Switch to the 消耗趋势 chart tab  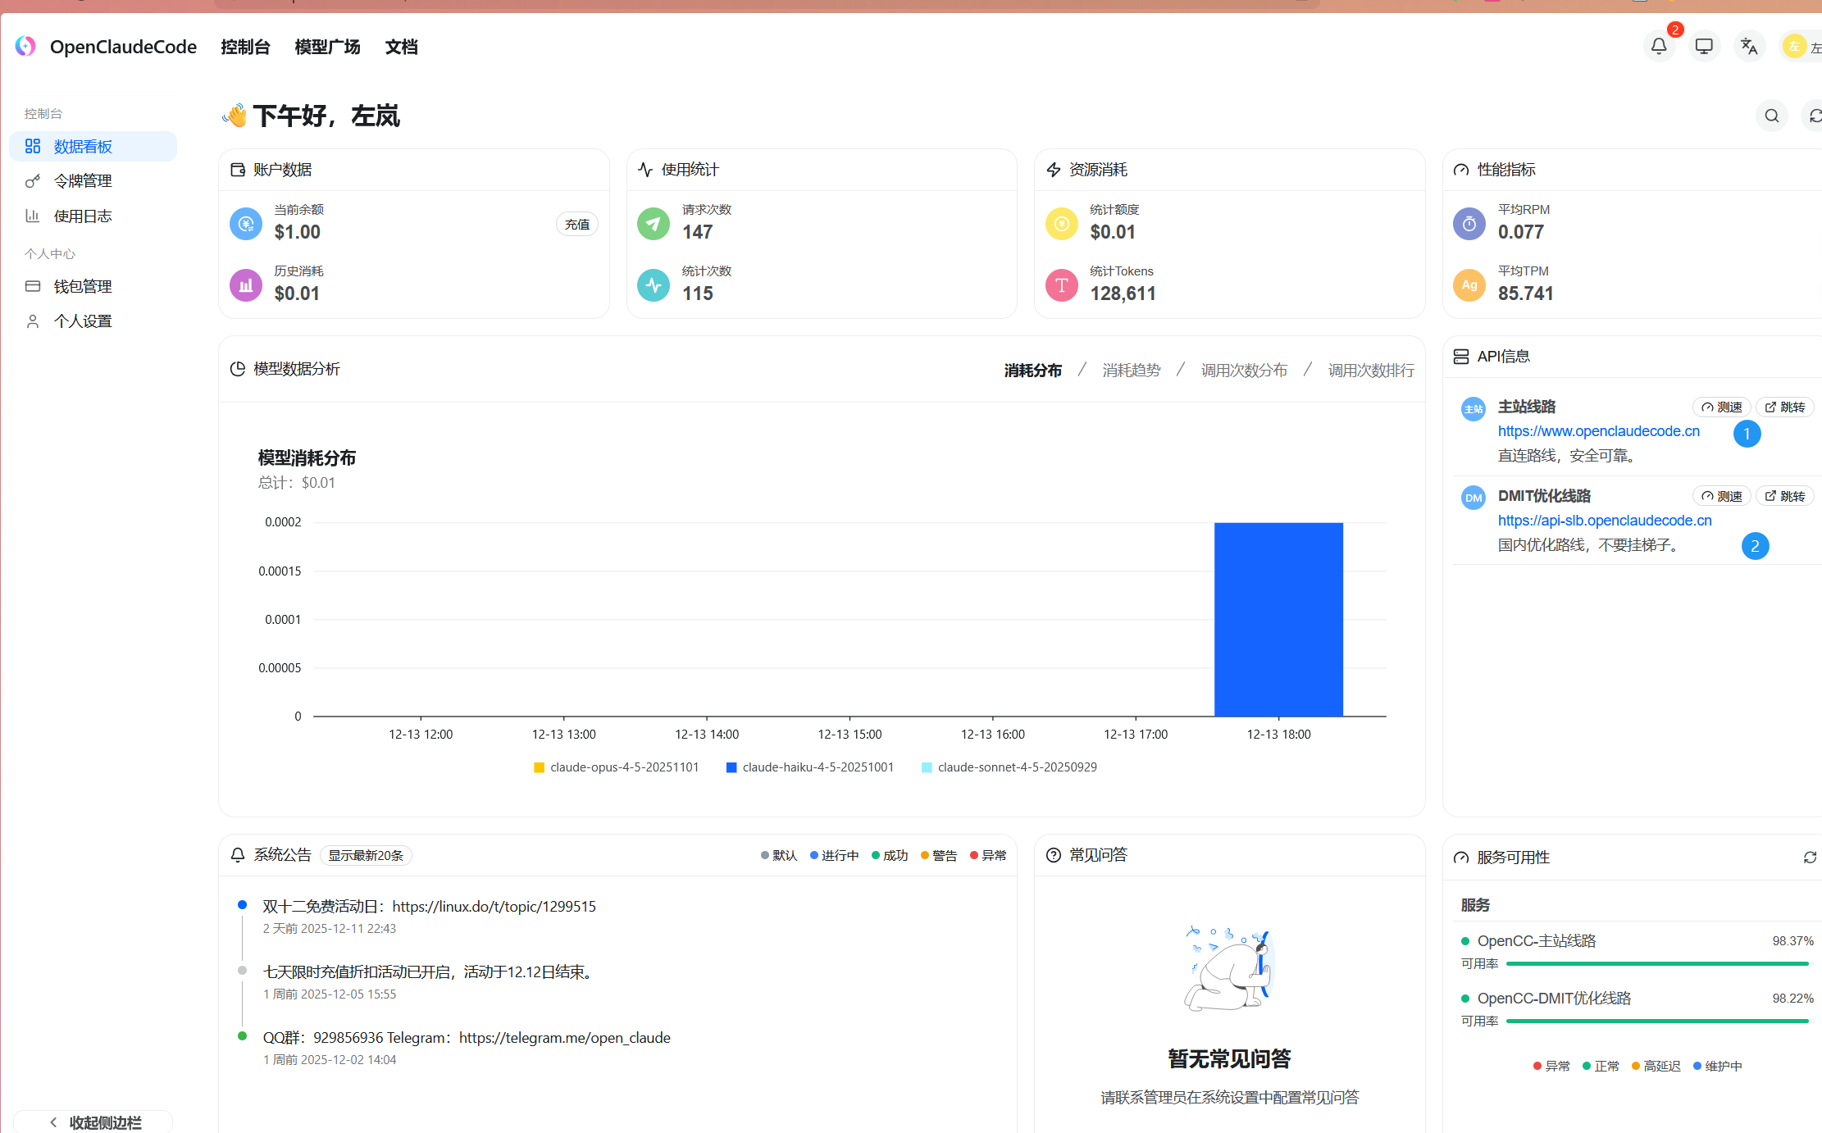click(x=1131, y=371)
